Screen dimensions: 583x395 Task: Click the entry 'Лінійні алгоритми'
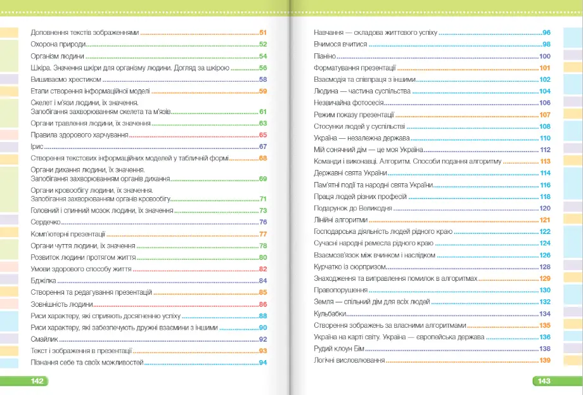pyautogui.click(x=340, y=220)
